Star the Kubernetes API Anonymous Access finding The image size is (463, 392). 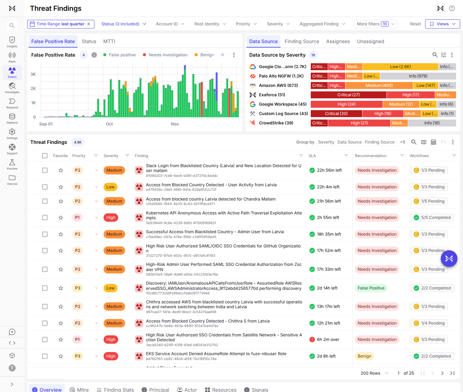point(61,218)
